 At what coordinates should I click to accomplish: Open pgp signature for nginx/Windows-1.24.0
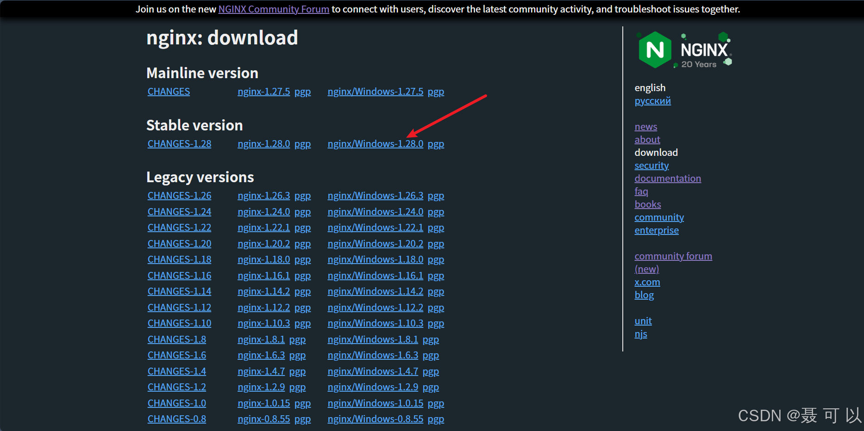436,212
